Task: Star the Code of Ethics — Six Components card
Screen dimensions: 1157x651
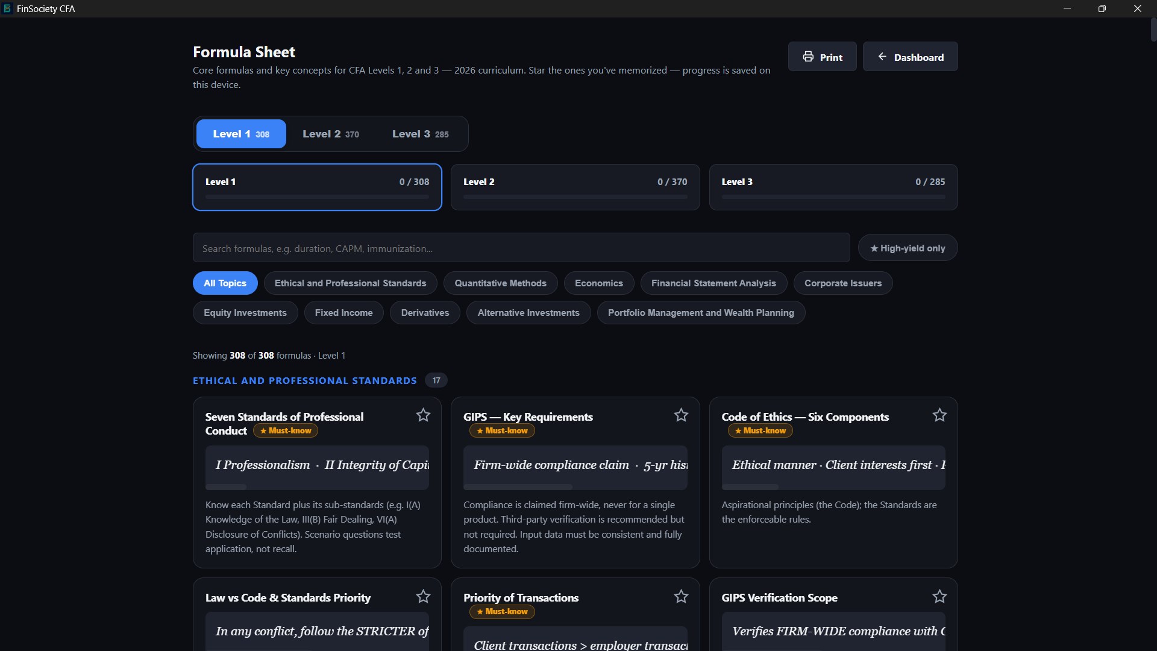Action: 939,415
